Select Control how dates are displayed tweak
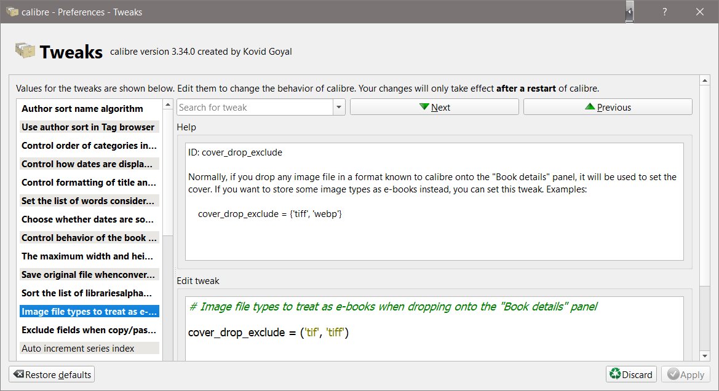719x391 pixels. pyautogui.click(x=89, y=164)
